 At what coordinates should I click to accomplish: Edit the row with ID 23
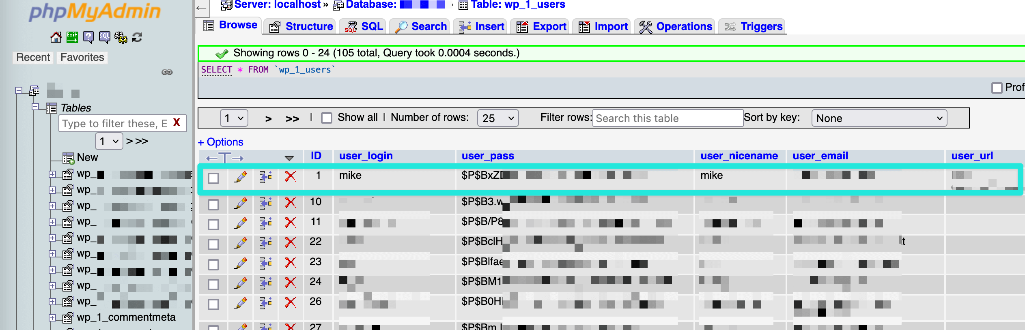pos(241,263)
